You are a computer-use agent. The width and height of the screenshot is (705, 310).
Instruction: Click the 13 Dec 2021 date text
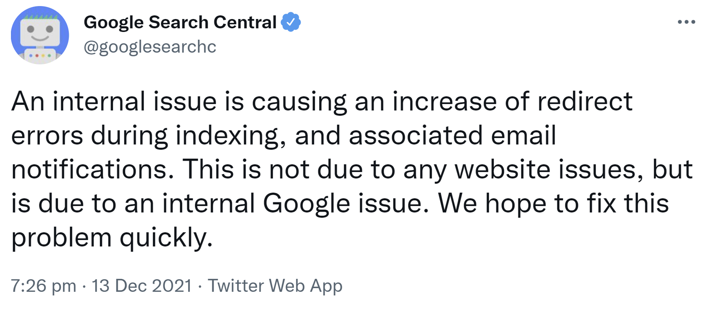coord(141,285)
